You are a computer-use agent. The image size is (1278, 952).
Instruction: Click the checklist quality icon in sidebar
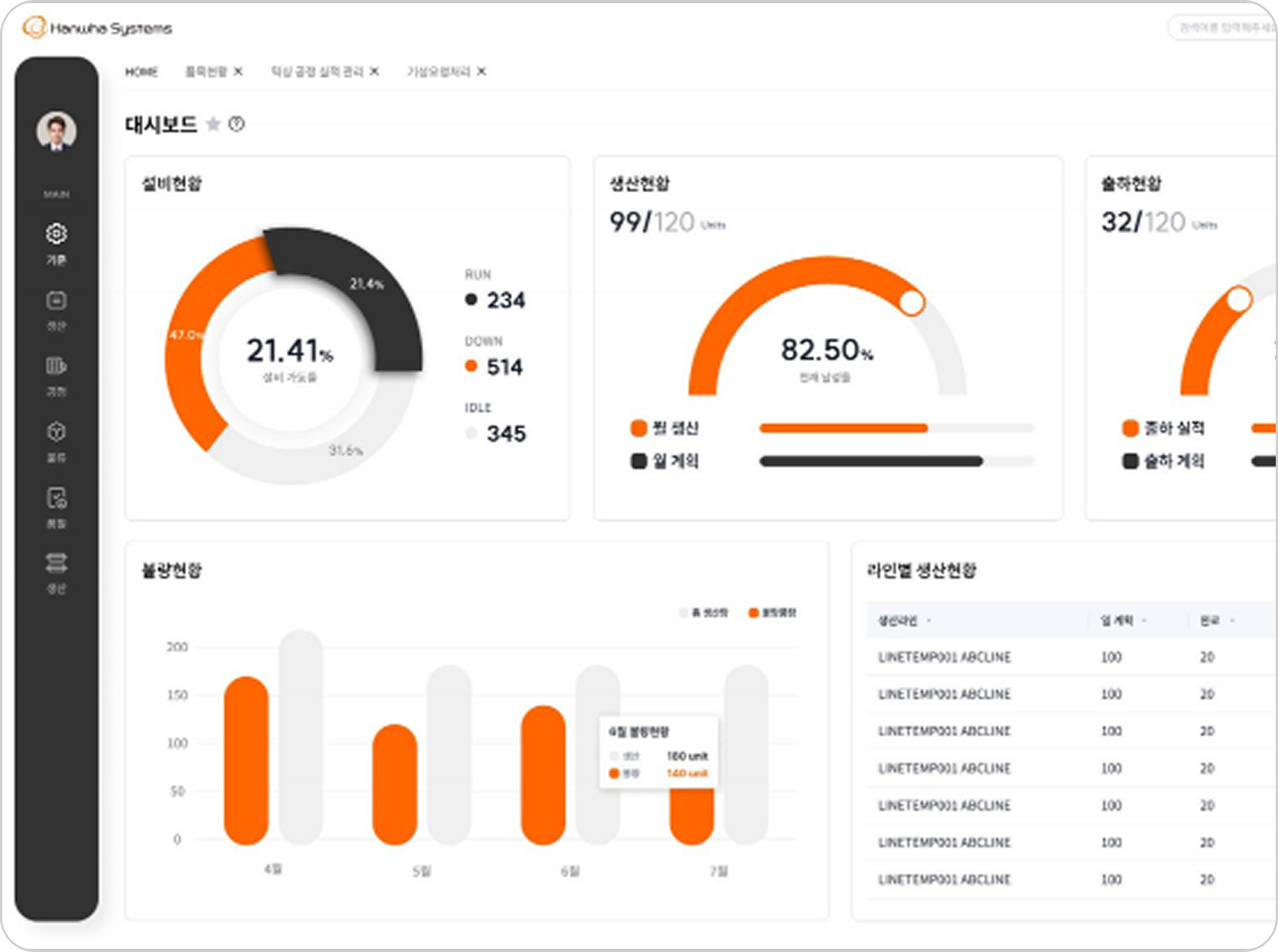56,498
